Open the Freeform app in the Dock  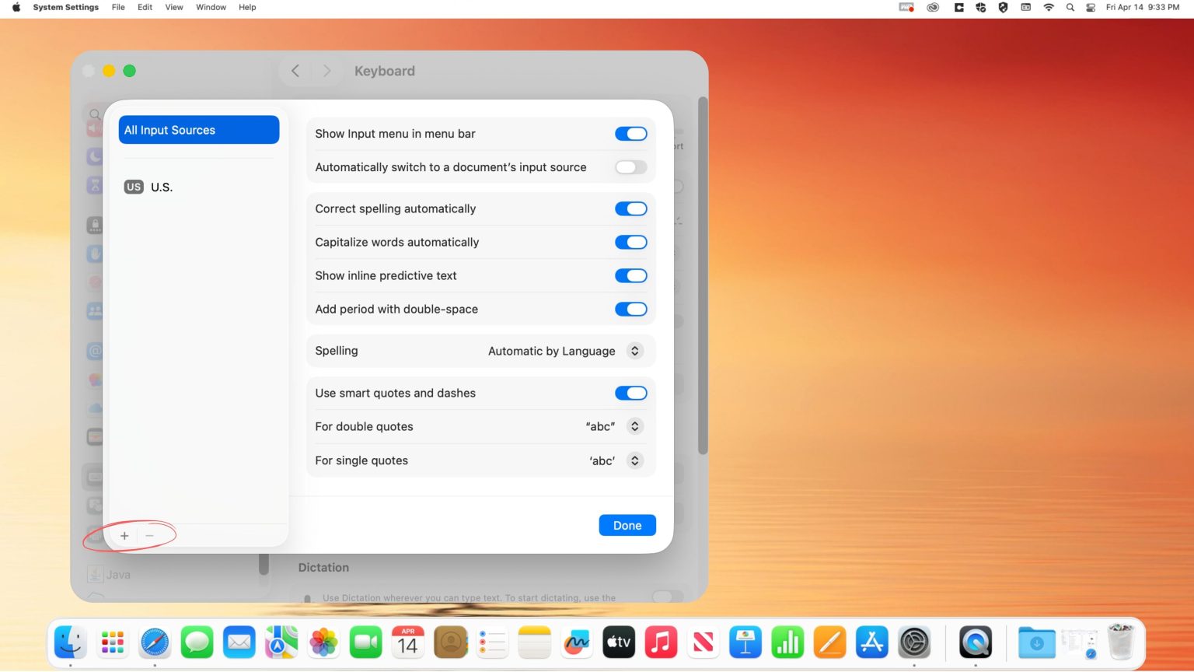point(576,642)
